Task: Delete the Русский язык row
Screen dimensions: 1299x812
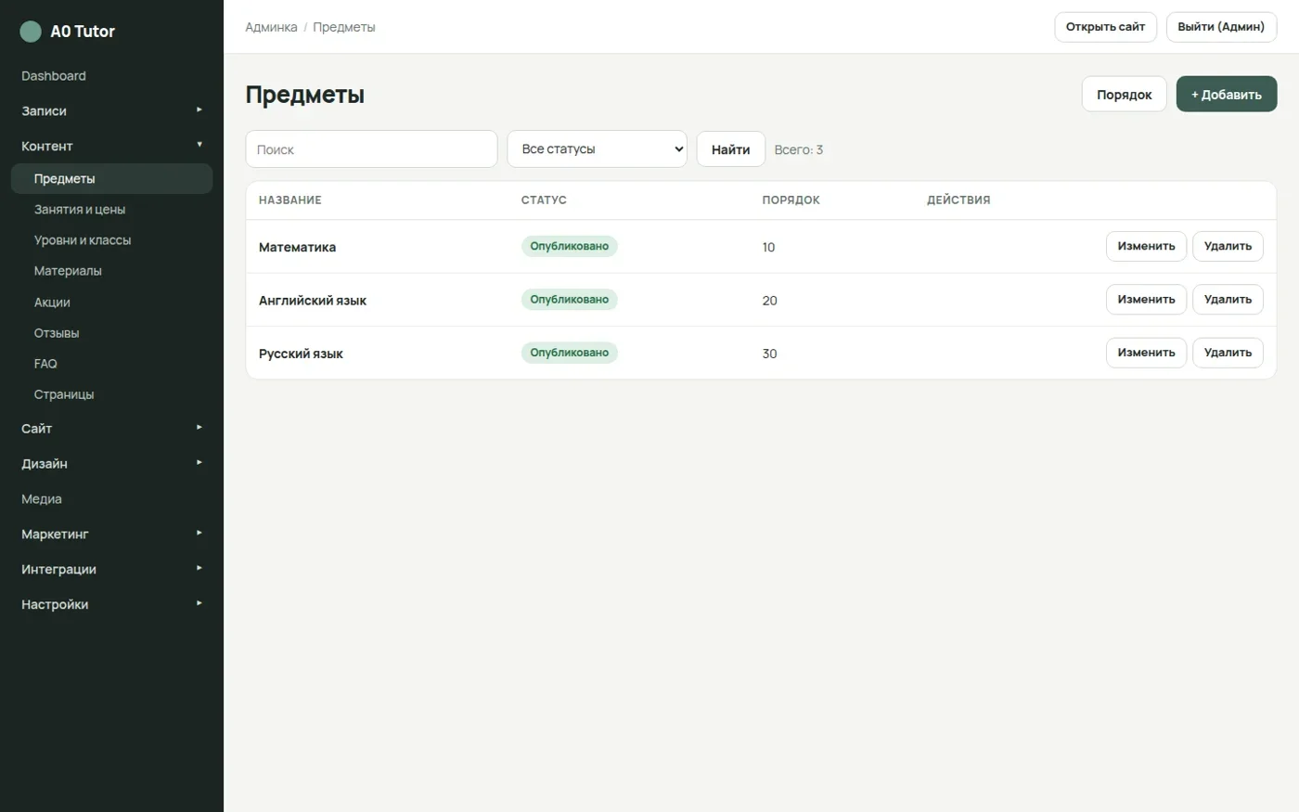Action: coord(1228,353)
